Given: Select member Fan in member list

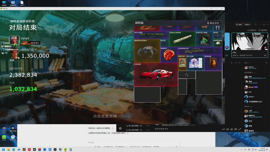Looking at the screenshot, I should pos(248,92).
